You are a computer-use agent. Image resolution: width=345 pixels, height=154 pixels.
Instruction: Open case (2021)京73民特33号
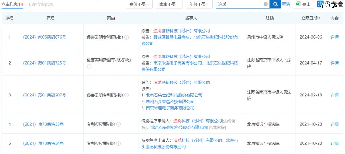[43, 125]
